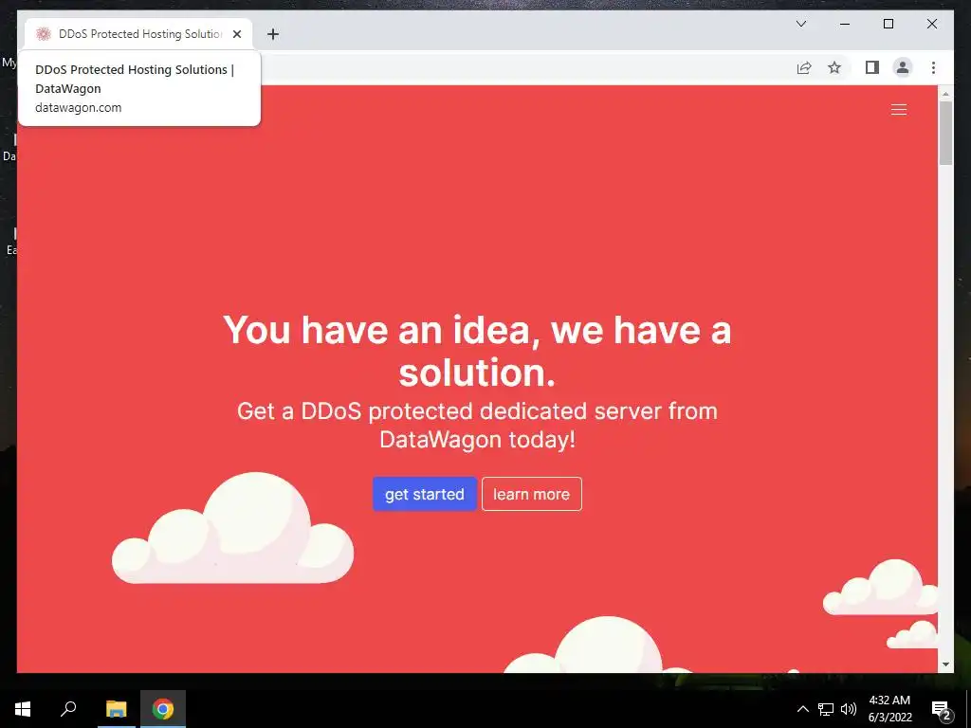Click the taskbar clock showing 4:32 AM
Viewport: 971px width, 728px height.
click(x=889, y=709)
